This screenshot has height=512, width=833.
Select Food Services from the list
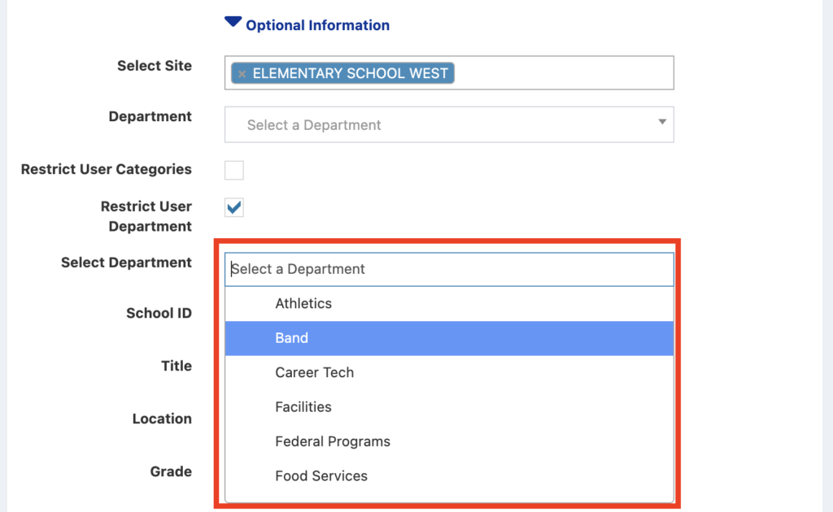click(x=321, y=475)
